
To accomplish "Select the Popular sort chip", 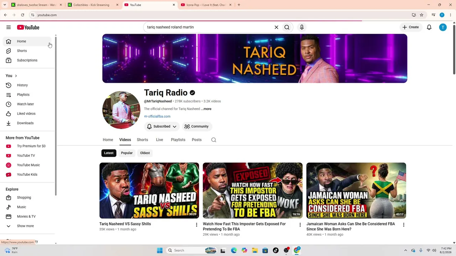I will click(x=127, y=153).
